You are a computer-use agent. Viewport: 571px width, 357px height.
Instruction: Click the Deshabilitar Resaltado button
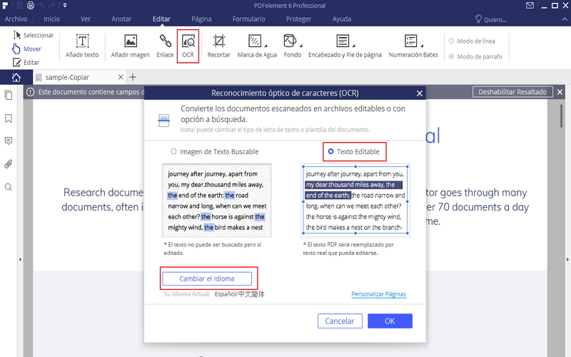[512, 92]
